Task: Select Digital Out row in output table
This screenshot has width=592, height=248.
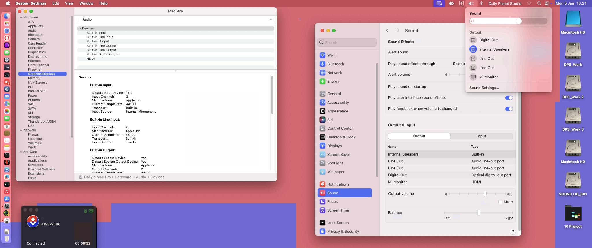Action: point(450,175)
